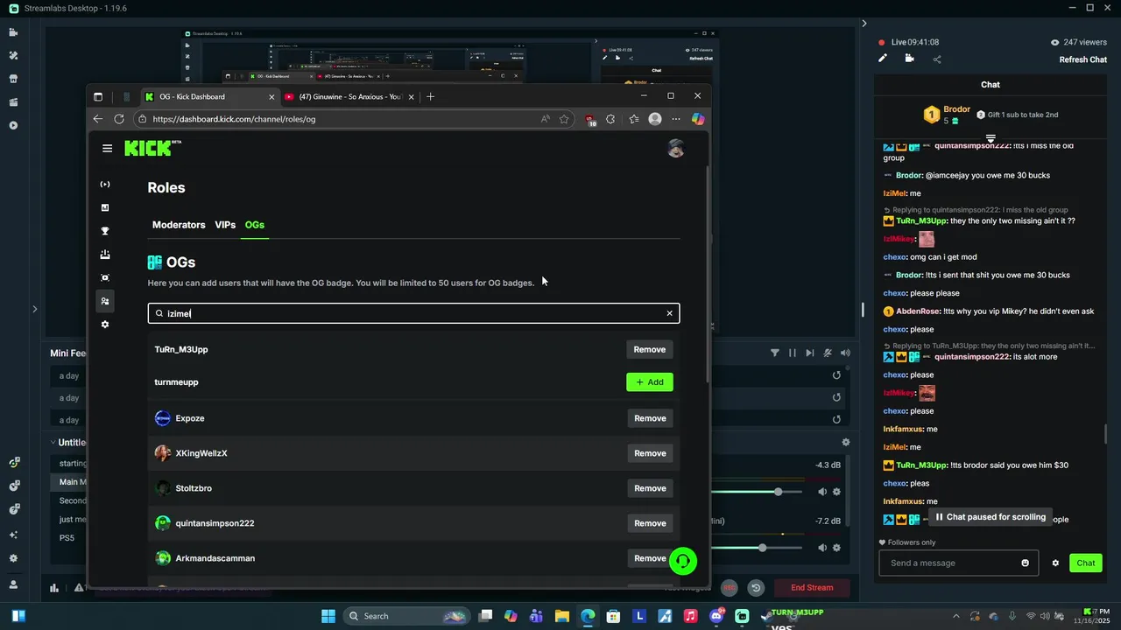Open Streamlabs editor icon in left sidebar

13,32
